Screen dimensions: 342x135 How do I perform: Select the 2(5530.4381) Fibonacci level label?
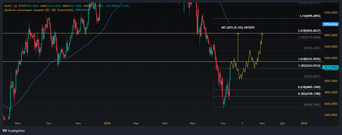(x=313, y=48)
